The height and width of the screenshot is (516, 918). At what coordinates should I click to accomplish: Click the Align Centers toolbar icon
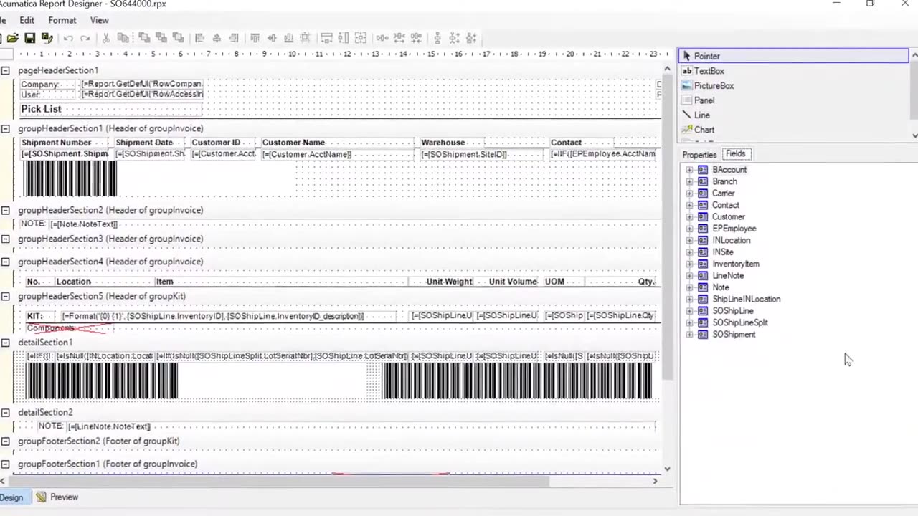pyautogui.click(x=217, y=38)
